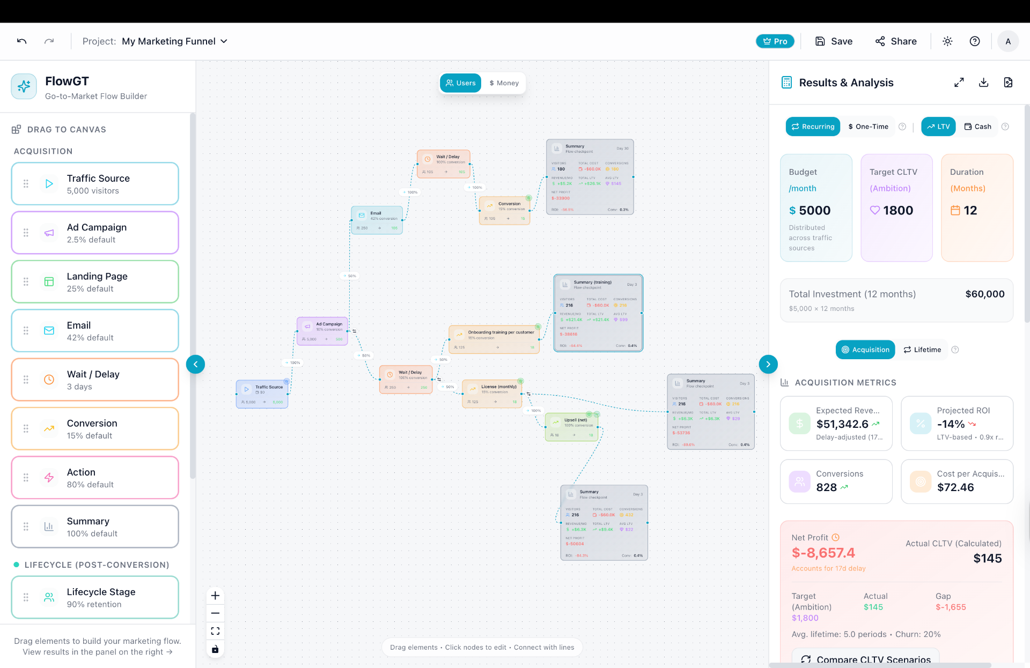1030x668 pixels.
Task: Click the Budget 5000 value field
Action: point(814,211)
